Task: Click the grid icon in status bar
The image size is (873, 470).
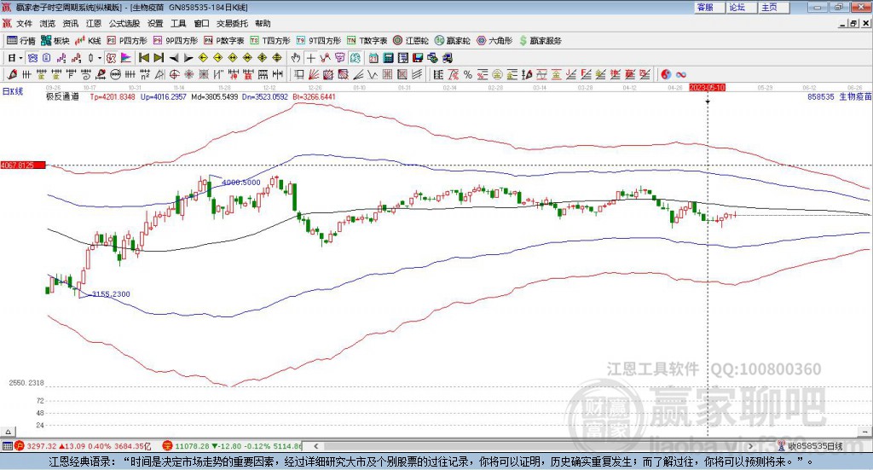Action: (x=7, y=446)
